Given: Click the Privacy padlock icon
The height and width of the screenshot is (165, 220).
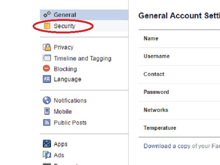Looking at the screenshot, I should point(47,47).
